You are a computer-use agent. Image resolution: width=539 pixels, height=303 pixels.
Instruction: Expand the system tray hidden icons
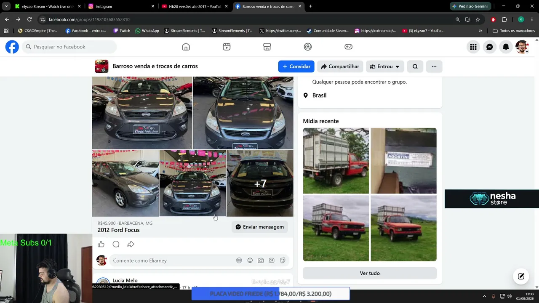[484, 296]
